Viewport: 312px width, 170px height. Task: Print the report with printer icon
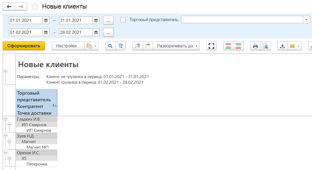tap(255, 46)
